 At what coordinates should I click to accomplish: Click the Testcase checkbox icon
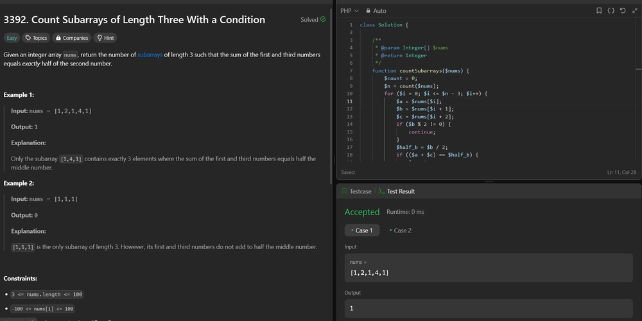click(344, 191)
